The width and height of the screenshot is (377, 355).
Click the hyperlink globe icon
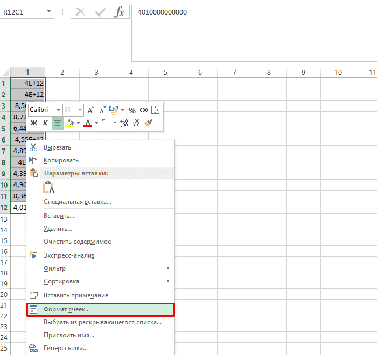click(33, 348)
